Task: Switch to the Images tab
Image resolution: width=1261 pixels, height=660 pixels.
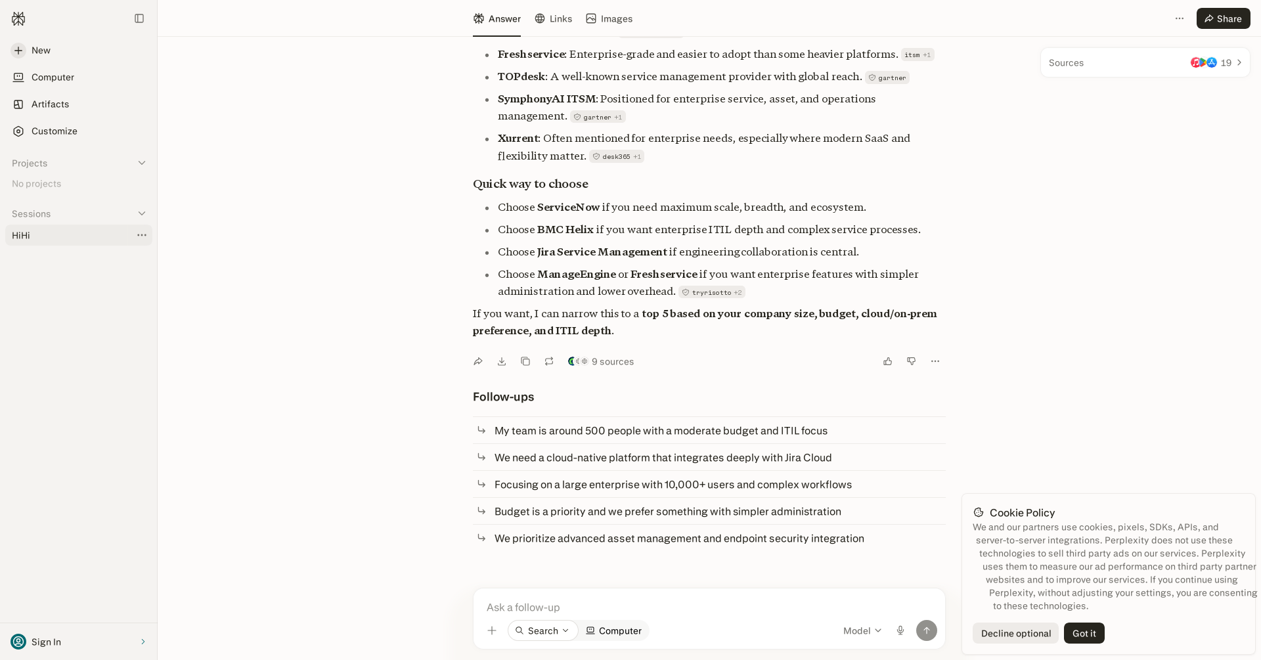Action: 609,18
